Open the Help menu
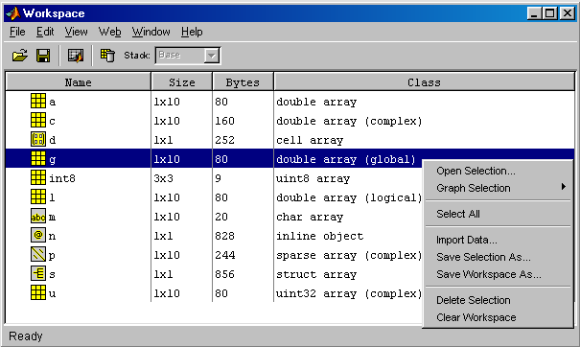 click(192, 32)
